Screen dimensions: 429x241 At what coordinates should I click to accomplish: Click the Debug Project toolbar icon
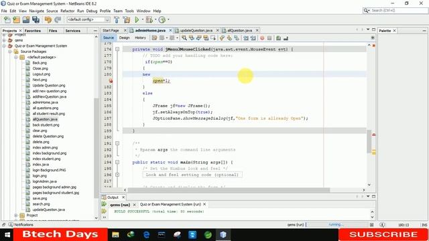(149, 19)
